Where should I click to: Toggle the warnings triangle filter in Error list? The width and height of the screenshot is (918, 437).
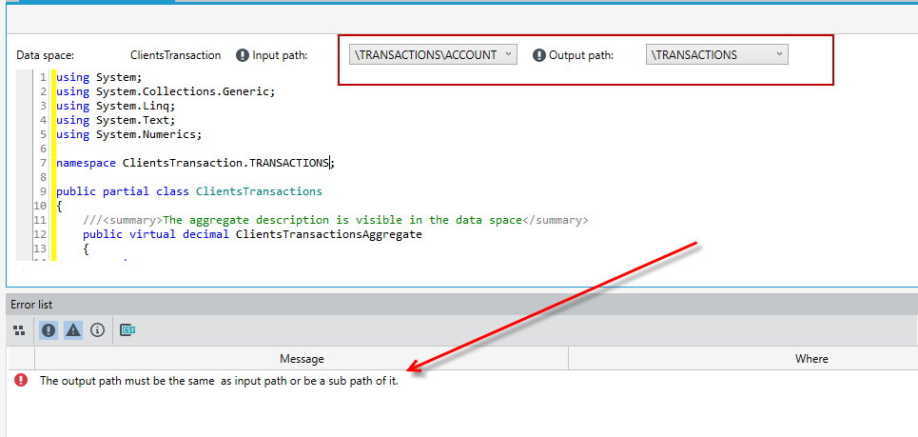click(x=72, y=330)
